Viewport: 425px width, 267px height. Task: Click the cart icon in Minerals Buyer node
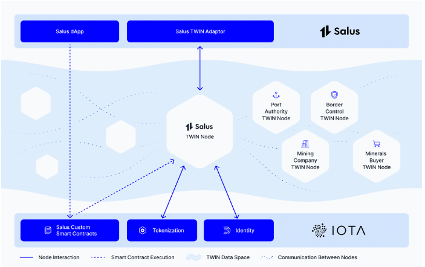[x=376, y=144]
